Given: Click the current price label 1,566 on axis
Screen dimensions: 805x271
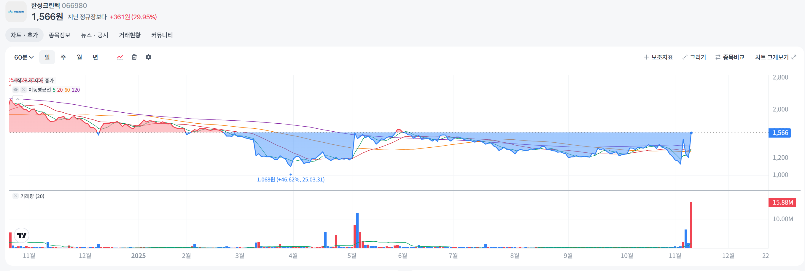Looking at the screenshot, I should (780, 133).
